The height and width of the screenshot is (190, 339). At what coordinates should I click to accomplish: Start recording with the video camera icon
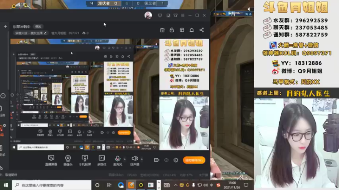(x=156, y=160)
